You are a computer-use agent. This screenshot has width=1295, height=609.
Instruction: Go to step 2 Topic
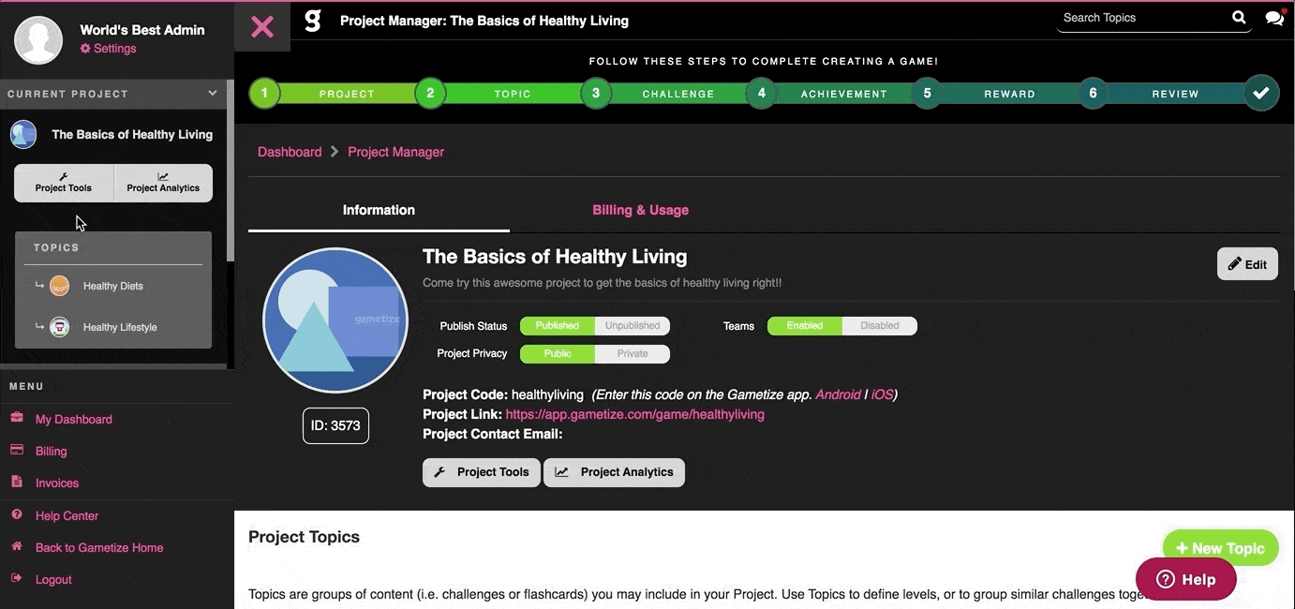[430, 93]
